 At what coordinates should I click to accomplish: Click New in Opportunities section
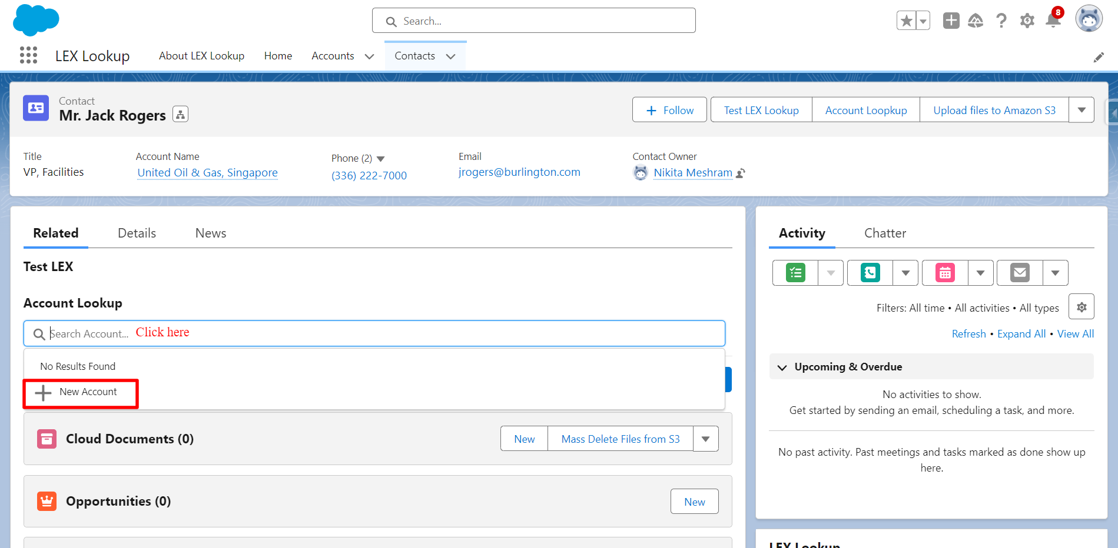(x=695, y=502)
